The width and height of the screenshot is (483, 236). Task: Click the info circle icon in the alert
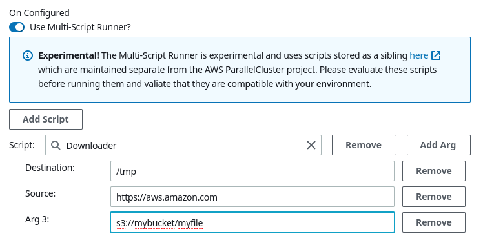point(28,55)
